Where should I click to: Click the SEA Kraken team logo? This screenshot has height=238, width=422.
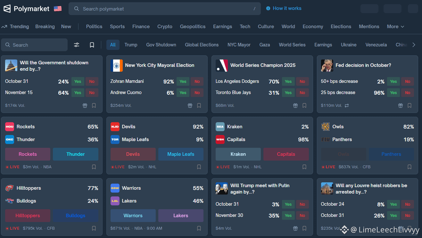[220, 127]
